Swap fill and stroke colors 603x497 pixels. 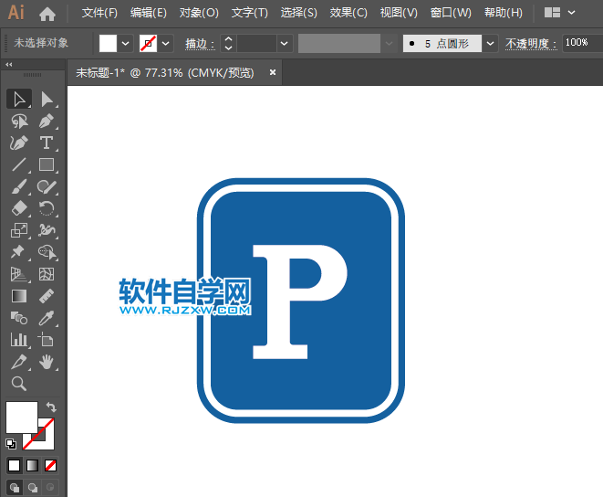pyautogui.click(x=51, y=407)
